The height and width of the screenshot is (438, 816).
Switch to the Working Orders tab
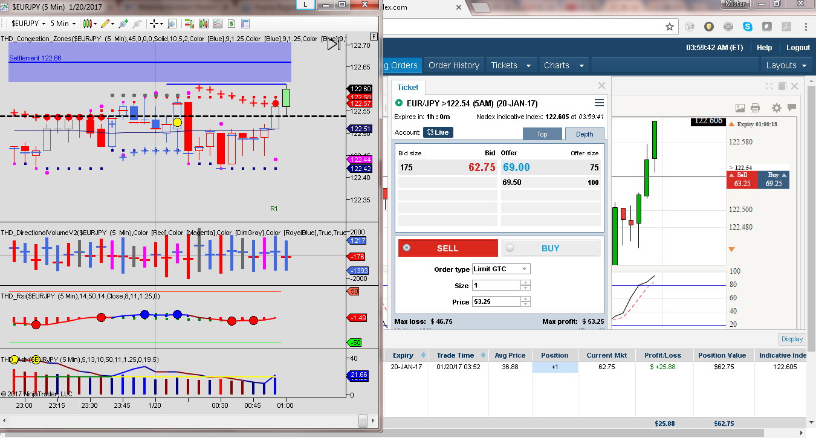(402, 65)
